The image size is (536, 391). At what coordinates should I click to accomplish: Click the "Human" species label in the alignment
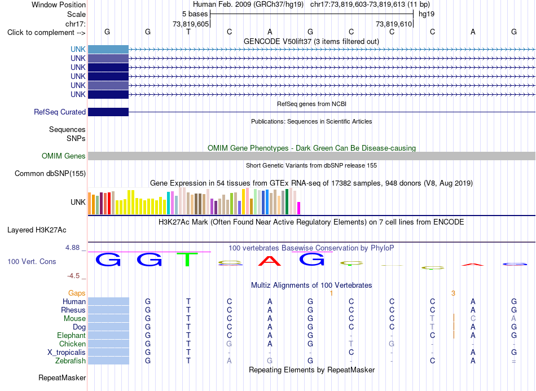74,301
